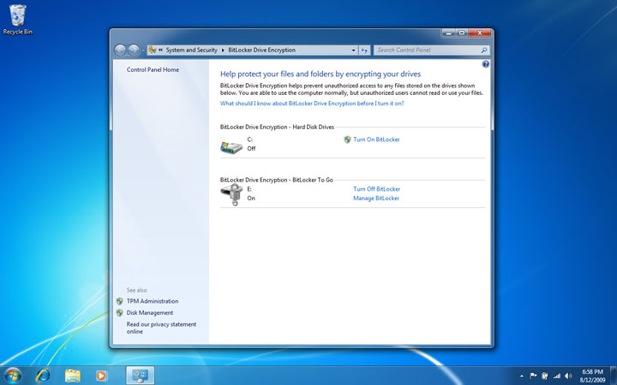Go to System and Security breadcrumb

[x=192, y=50]
